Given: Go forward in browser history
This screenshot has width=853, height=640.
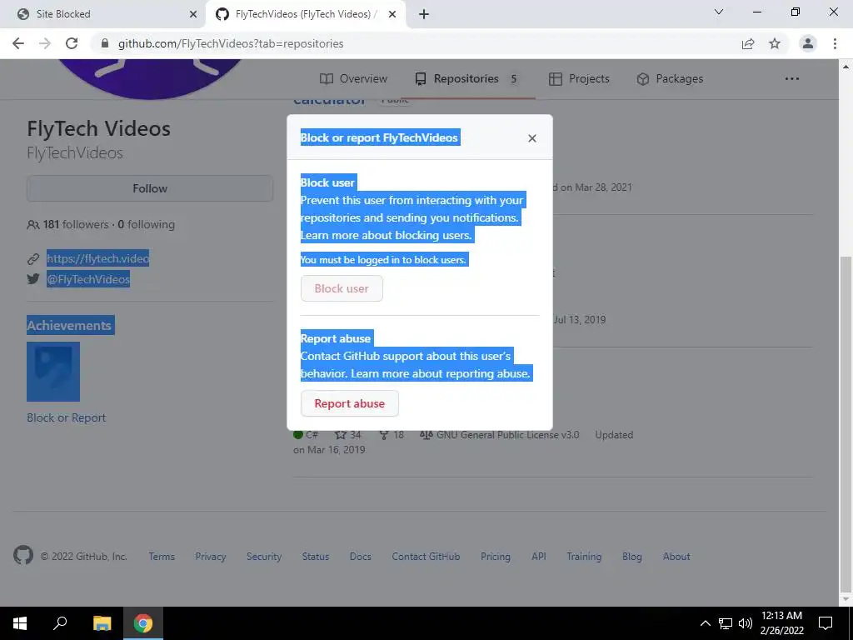Looking at the screenshot, I should [45, 43].
